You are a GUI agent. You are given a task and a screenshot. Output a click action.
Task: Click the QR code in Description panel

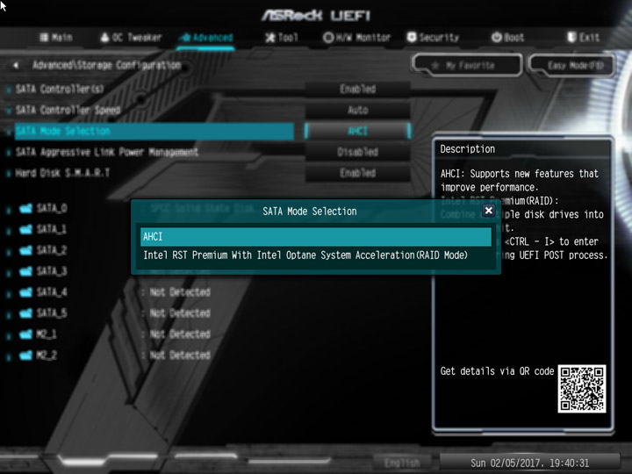click(582, 389)
